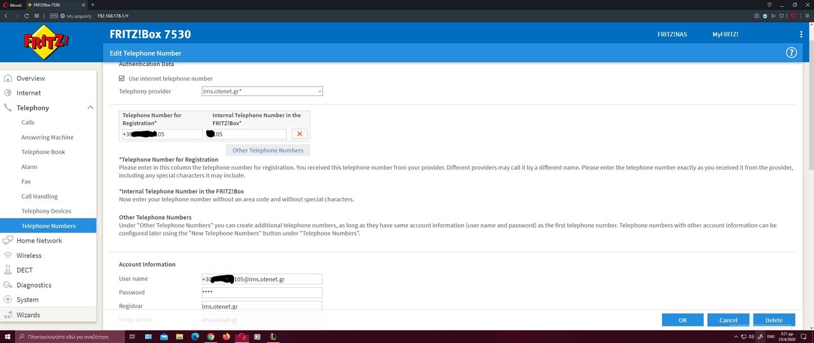Open the Alarm page
The image size is (814, 343).
click(29, 167)
